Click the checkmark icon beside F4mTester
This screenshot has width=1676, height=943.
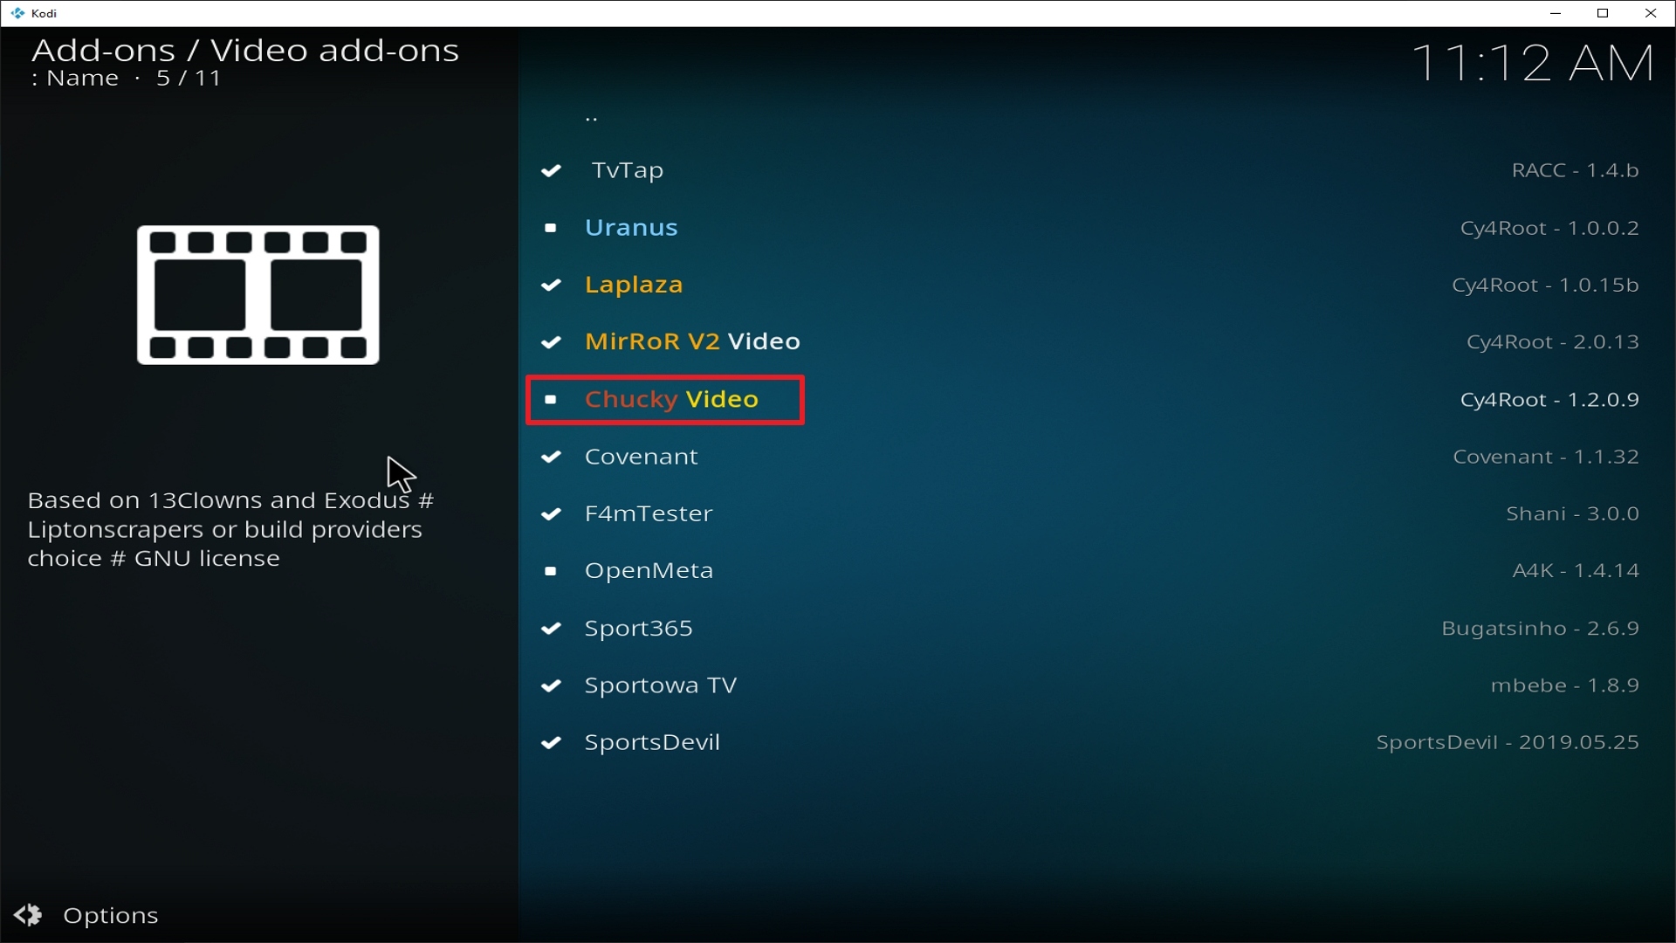point(551,513)
